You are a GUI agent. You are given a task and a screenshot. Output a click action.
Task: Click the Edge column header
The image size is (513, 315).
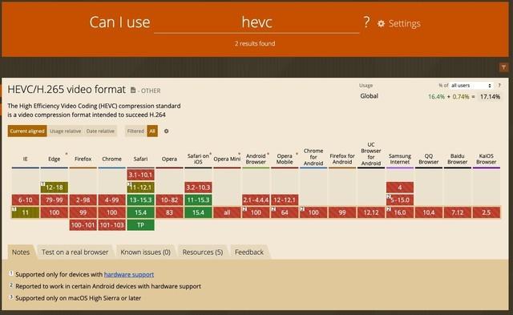(x=54, y=159)
